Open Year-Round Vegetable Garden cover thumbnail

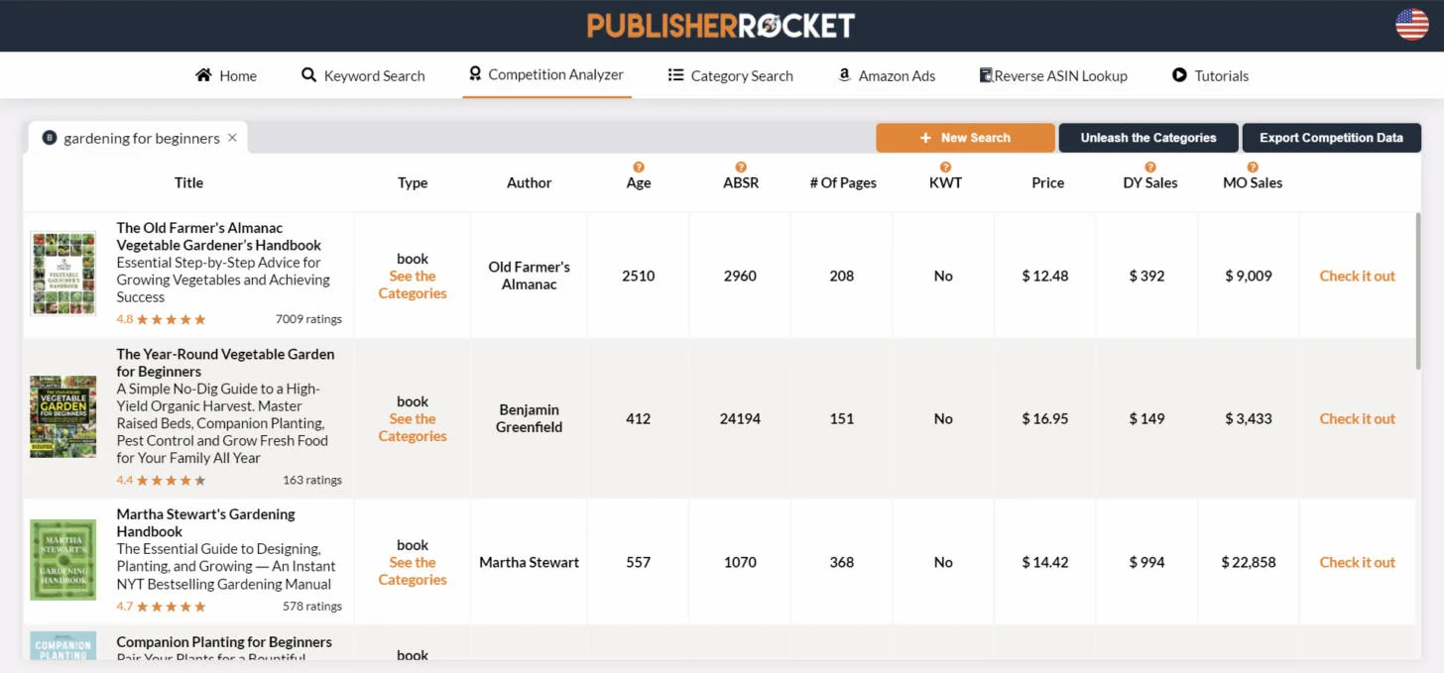pos(63,416)
